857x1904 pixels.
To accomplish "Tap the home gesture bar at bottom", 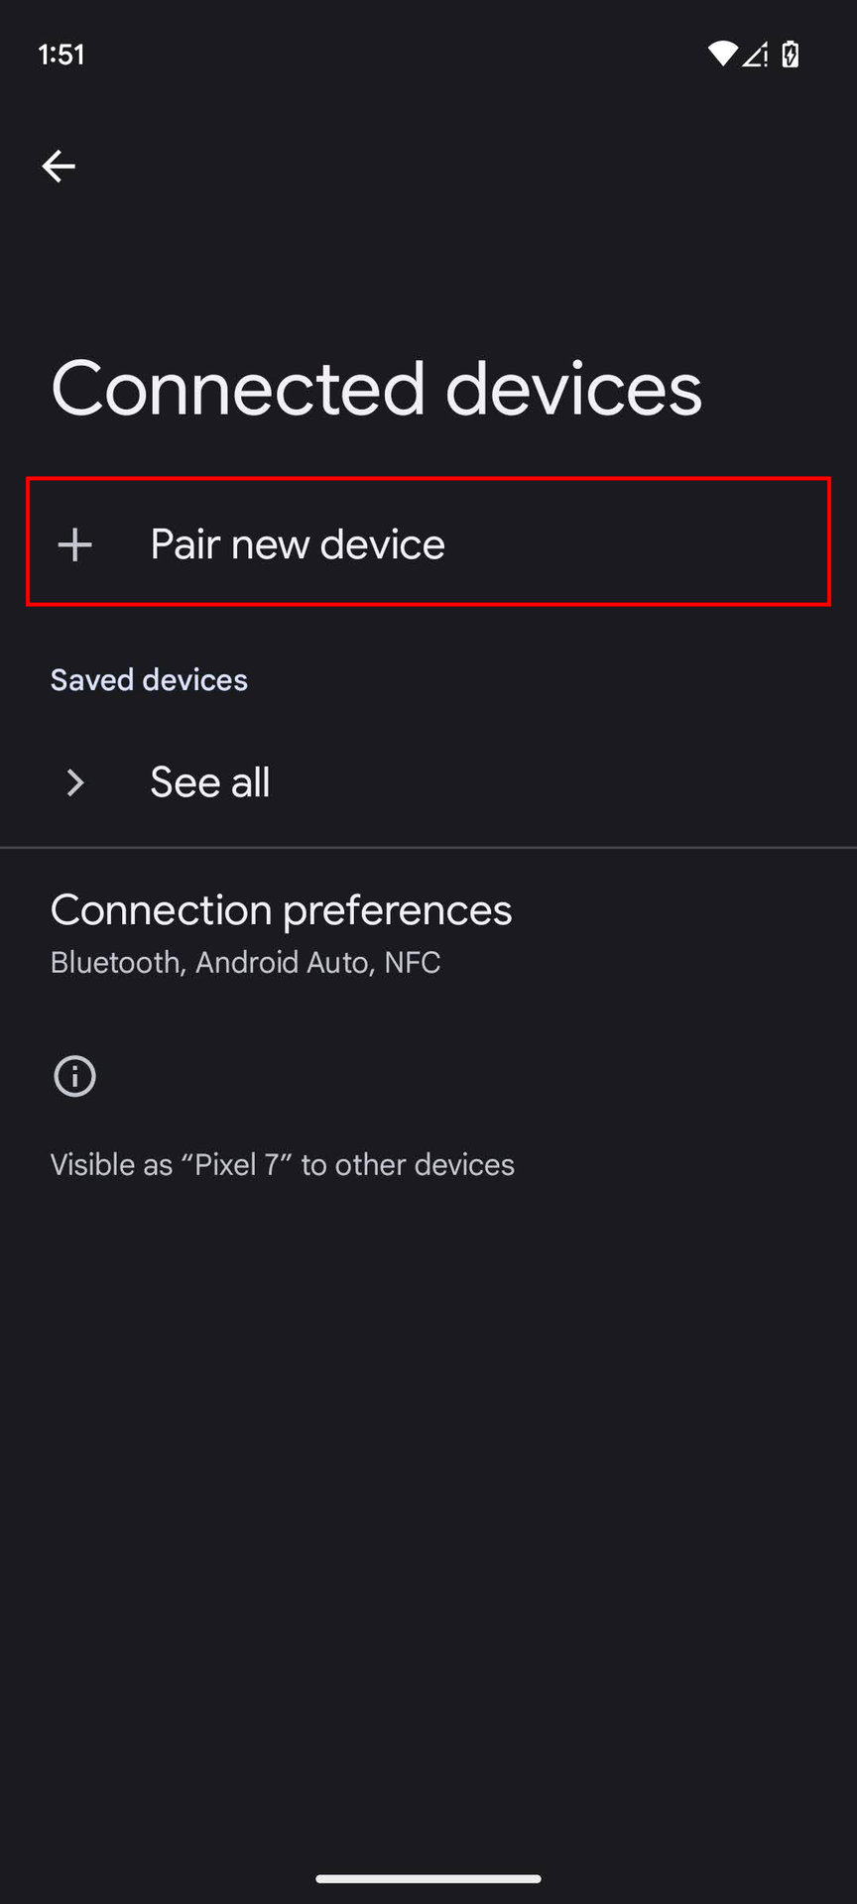I will pyautogui.click(x=428, y=1878).
